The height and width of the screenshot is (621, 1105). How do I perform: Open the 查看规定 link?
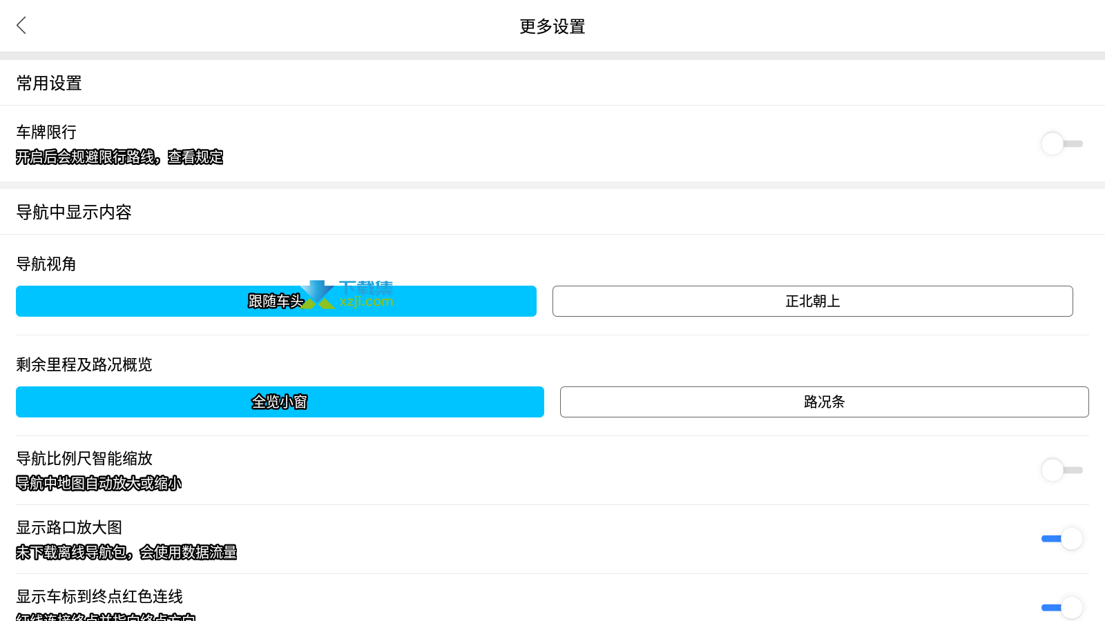point(195,157)
